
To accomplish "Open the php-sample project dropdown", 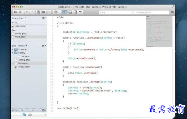I will click(x=19, y=46).
